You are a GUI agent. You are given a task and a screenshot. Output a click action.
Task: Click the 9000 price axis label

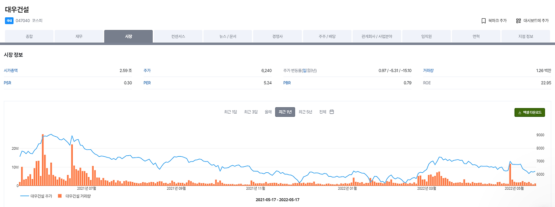coord(540,135)
